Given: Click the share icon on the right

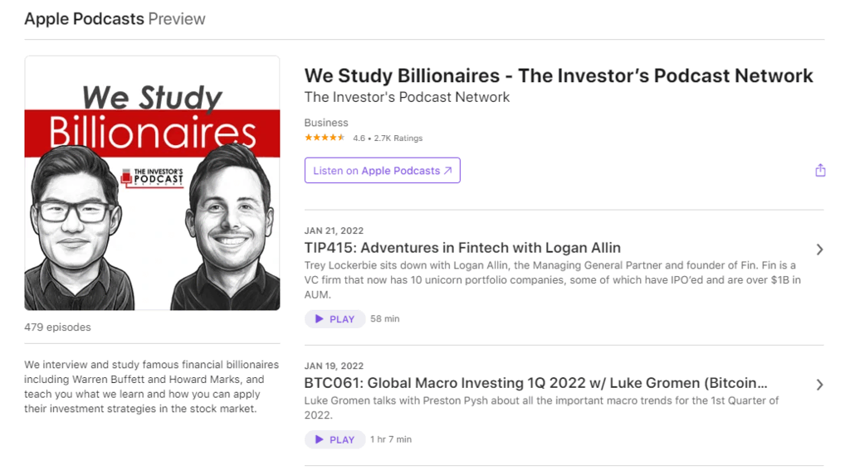Looking at the screenshot, I should [x=820, y=171].
